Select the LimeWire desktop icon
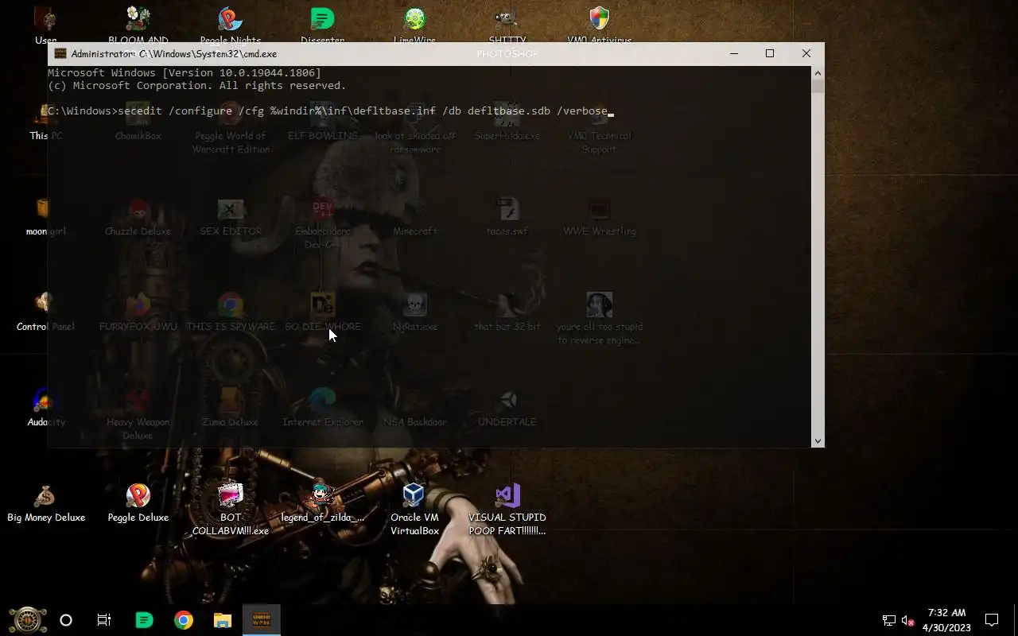The height and width of the screenshot is (636, 1018). point(414,24)
